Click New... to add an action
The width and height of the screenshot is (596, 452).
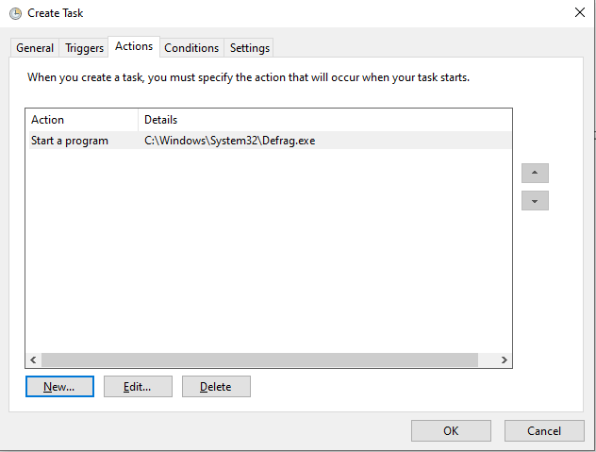click(x=59, y=387)
